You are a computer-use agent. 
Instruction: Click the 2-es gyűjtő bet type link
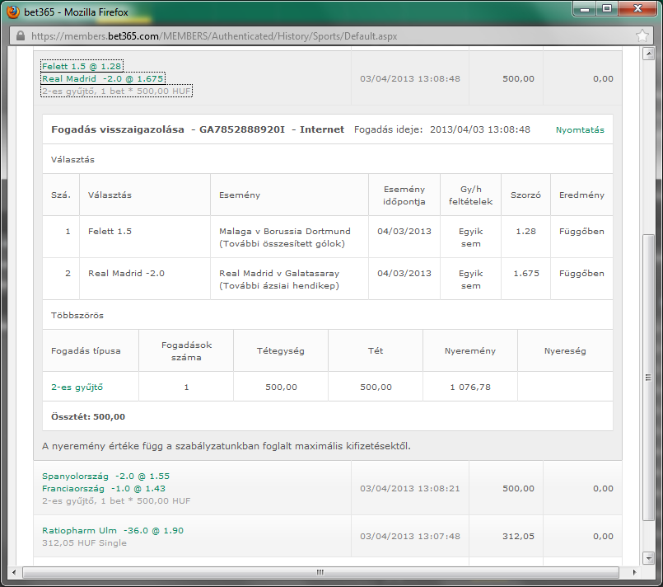pos(77,387)
